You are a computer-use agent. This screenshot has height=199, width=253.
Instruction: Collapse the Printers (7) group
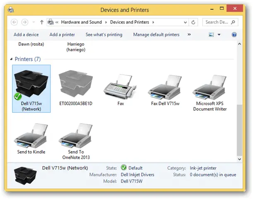click(x=11, y=59)
